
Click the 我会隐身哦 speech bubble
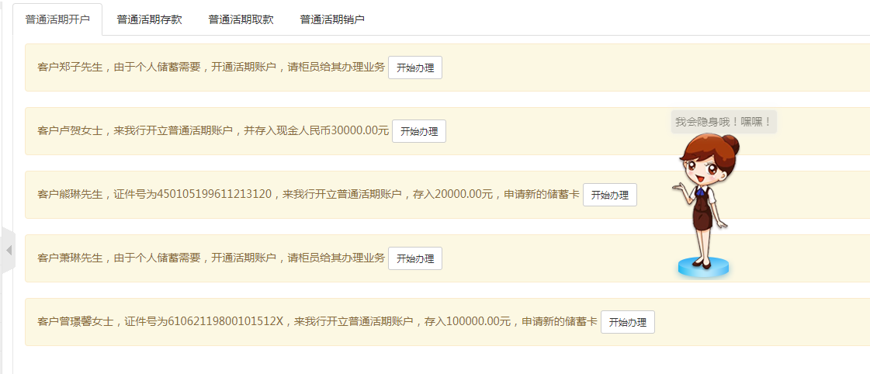click(723, 122)
